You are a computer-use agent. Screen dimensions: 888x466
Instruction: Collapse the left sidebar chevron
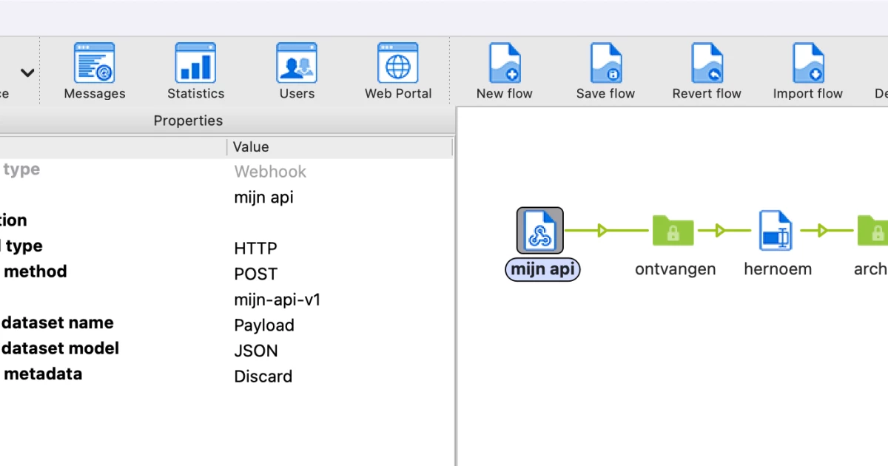tap(27, 72)
